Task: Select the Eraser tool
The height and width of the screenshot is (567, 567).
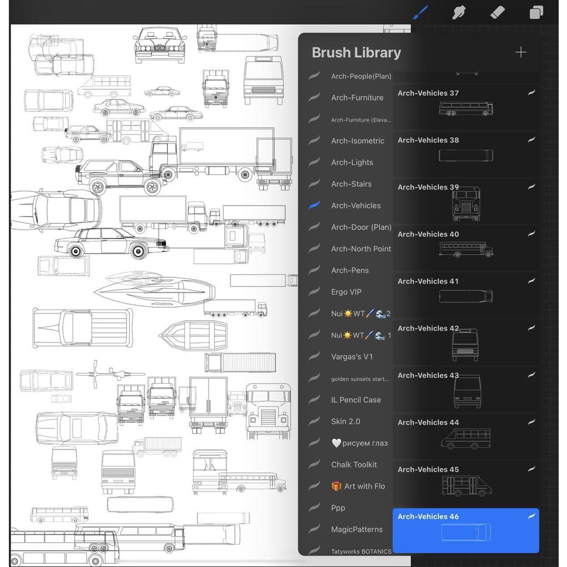Action: (498, 12)
